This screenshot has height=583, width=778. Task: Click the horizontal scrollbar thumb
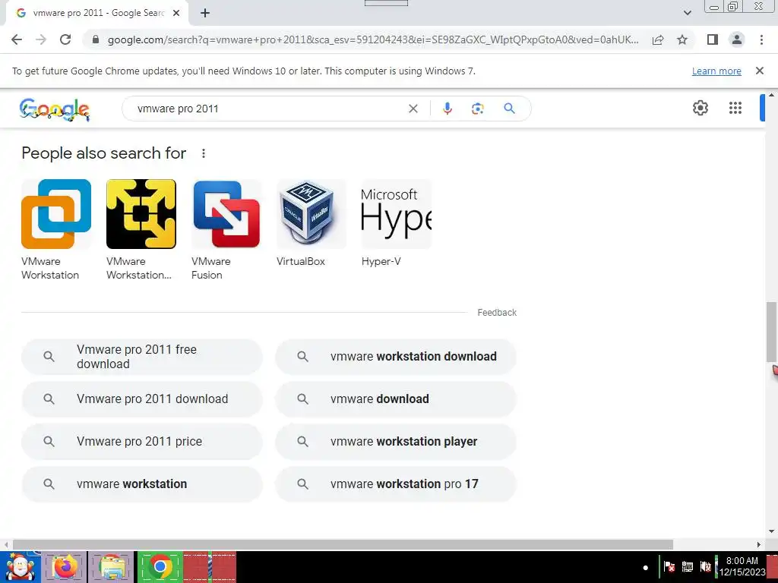[x=343, y=544]
